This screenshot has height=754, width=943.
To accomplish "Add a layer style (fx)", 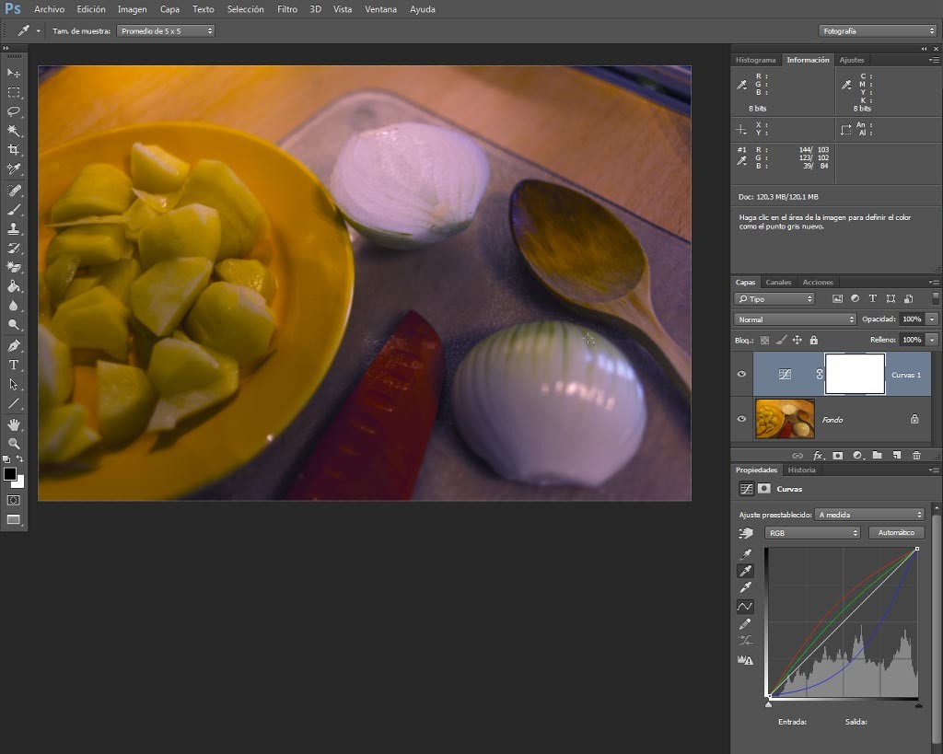I will 818,456.
